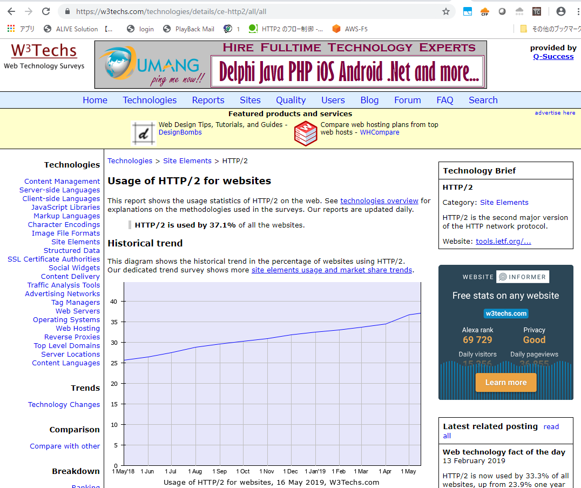This screenshot has width=581, height=488.
Task: Open JavaScript Libraries sidebar link
Action: [65, 208]
